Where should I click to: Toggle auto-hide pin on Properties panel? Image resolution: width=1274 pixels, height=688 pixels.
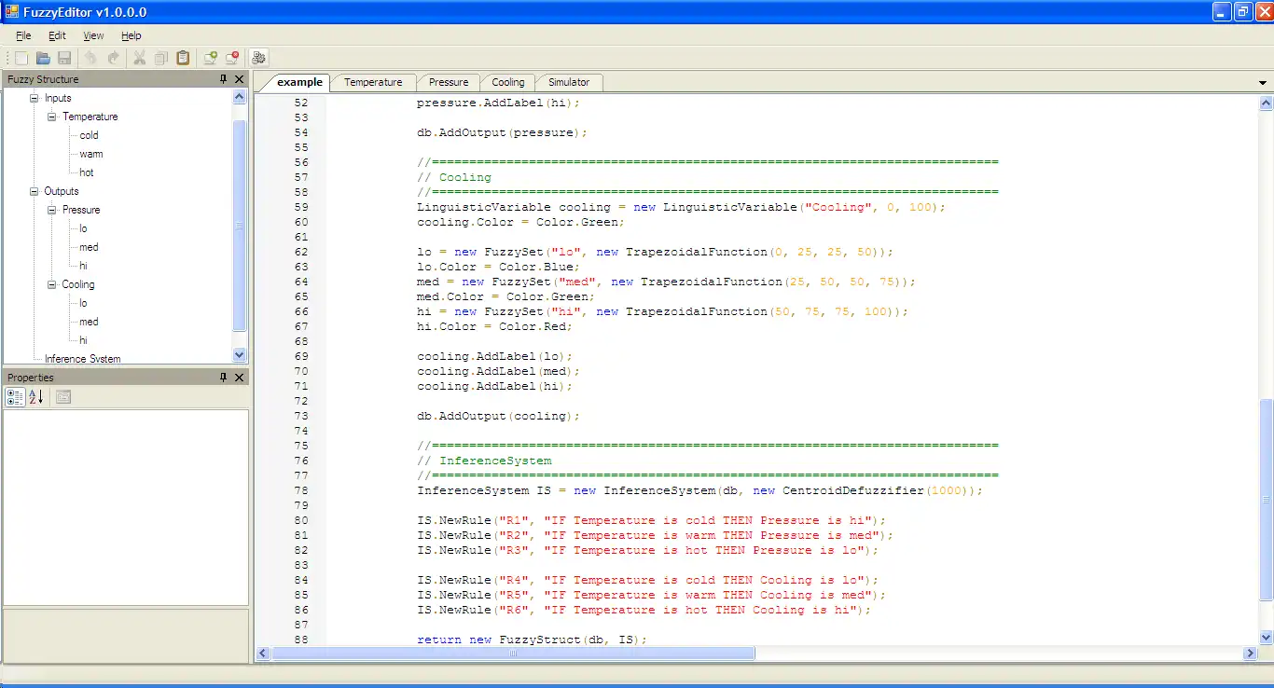click(223, 378)
